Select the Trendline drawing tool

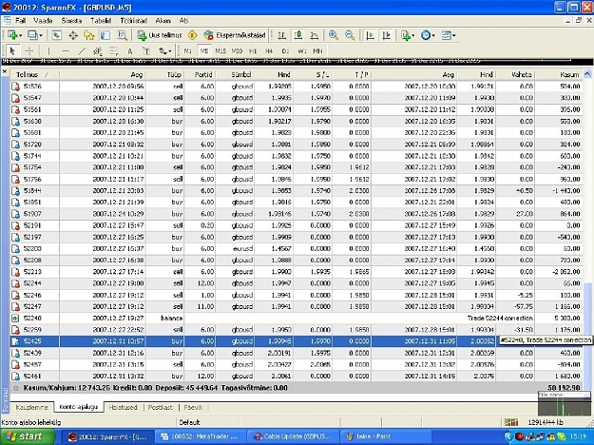[82, 50]
